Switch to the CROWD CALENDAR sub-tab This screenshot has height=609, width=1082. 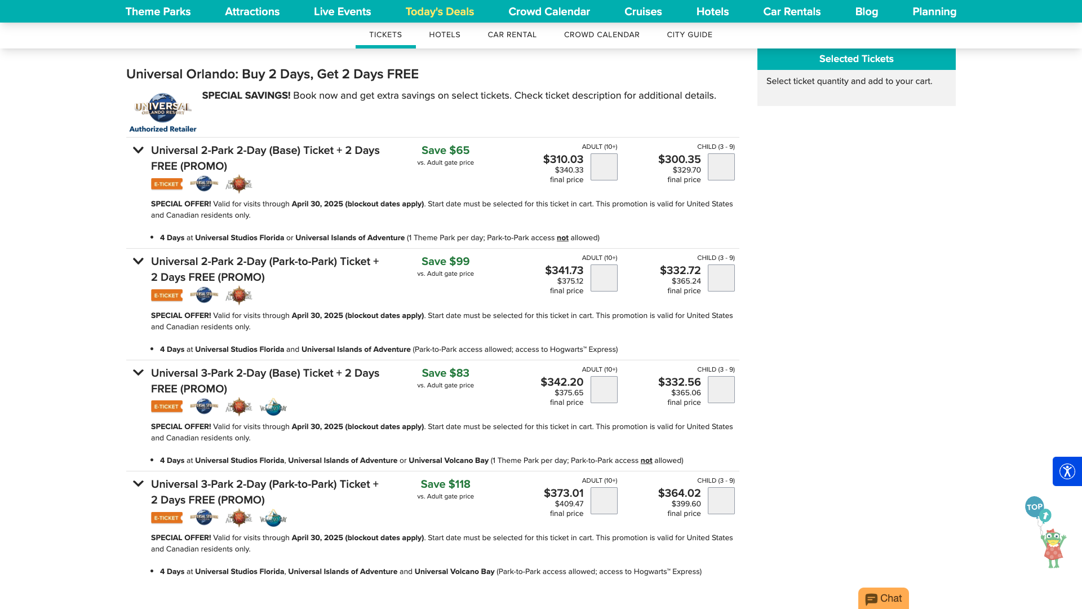click(602, 35)
